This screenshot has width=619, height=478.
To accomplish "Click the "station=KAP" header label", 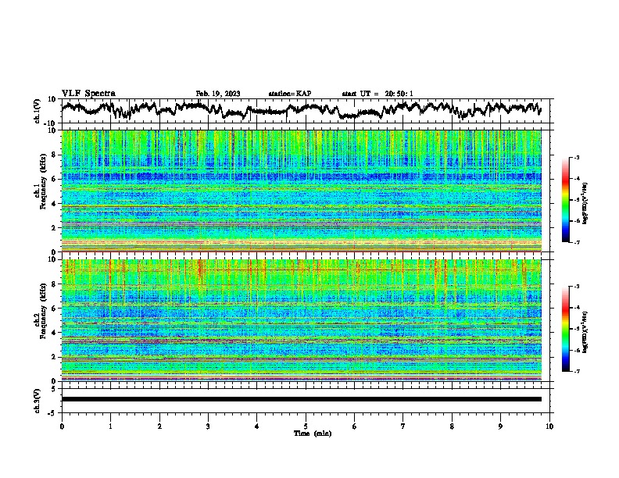I will point(290,94).
